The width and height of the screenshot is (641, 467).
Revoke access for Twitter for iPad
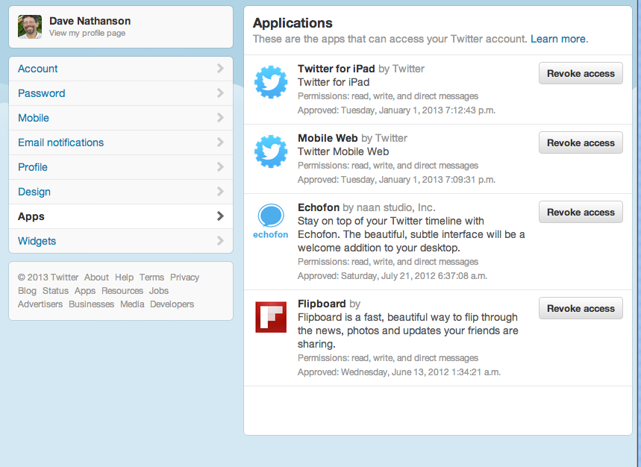pos(581,73)
